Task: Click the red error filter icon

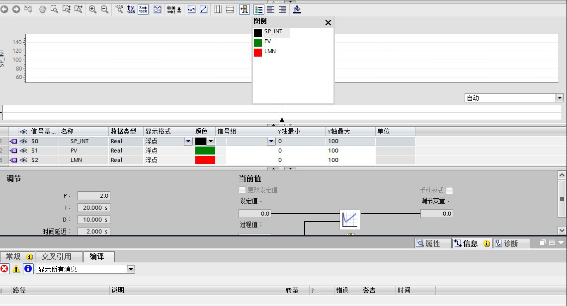Action: pos(4,269)
